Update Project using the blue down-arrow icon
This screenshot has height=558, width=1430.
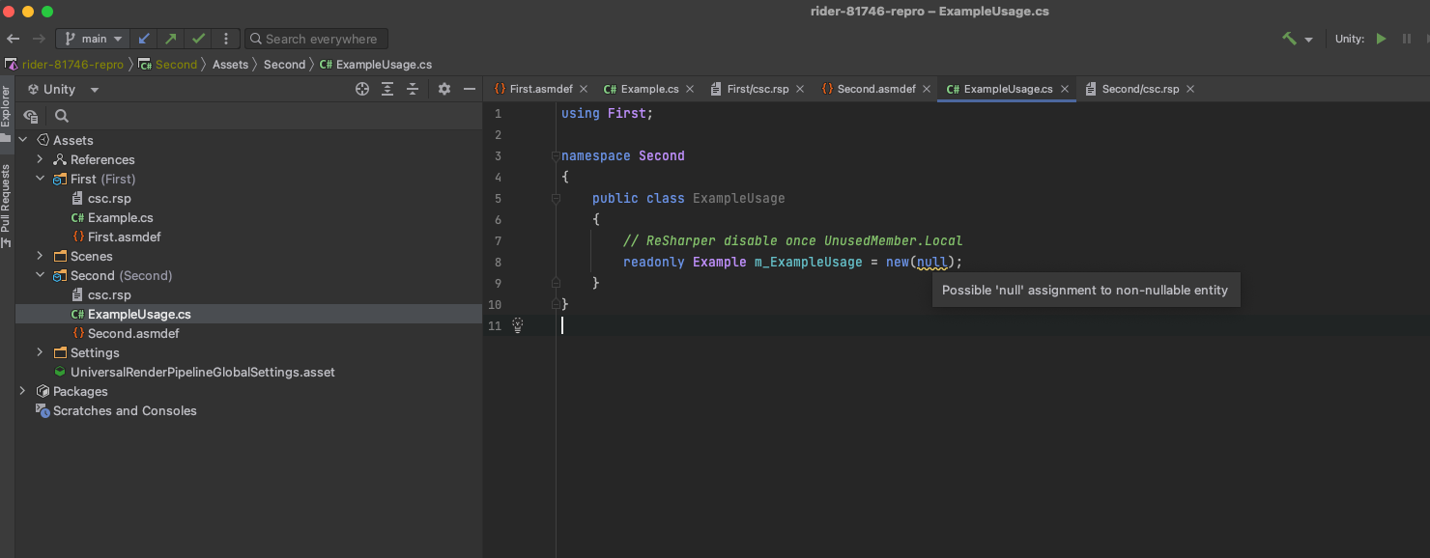[x=143, y=38]
